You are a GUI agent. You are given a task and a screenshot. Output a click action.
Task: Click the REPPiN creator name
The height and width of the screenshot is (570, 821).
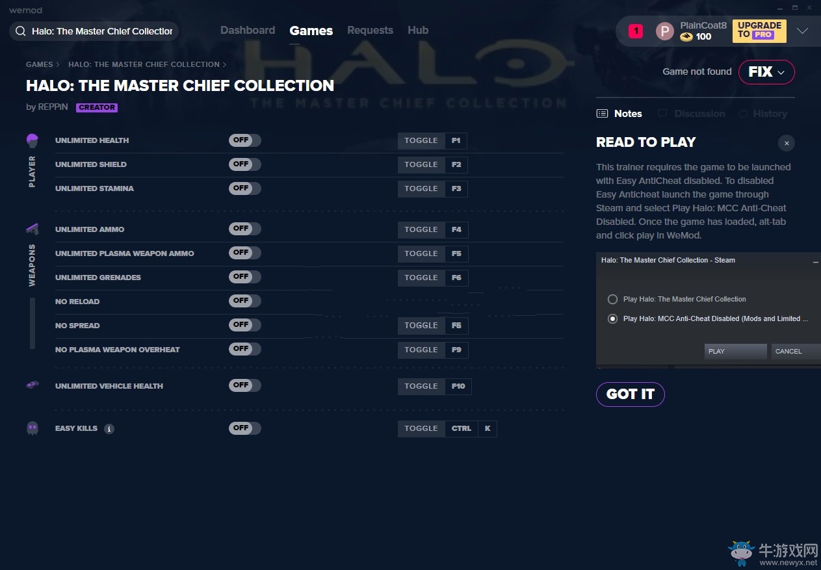coord(52,107)
